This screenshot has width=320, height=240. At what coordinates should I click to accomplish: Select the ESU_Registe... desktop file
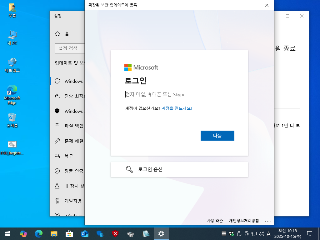coord(12,148)
